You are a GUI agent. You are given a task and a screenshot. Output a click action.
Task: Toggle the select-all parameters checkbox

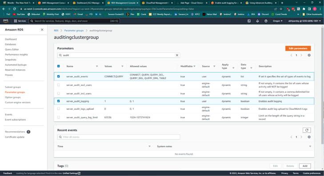point(59,66)
